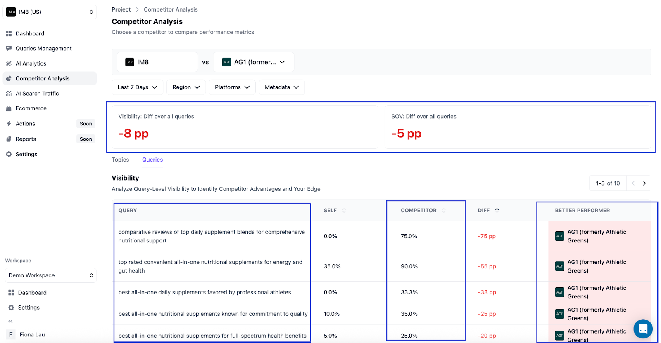Click the Fiona Lau user name

pos(32,335)
